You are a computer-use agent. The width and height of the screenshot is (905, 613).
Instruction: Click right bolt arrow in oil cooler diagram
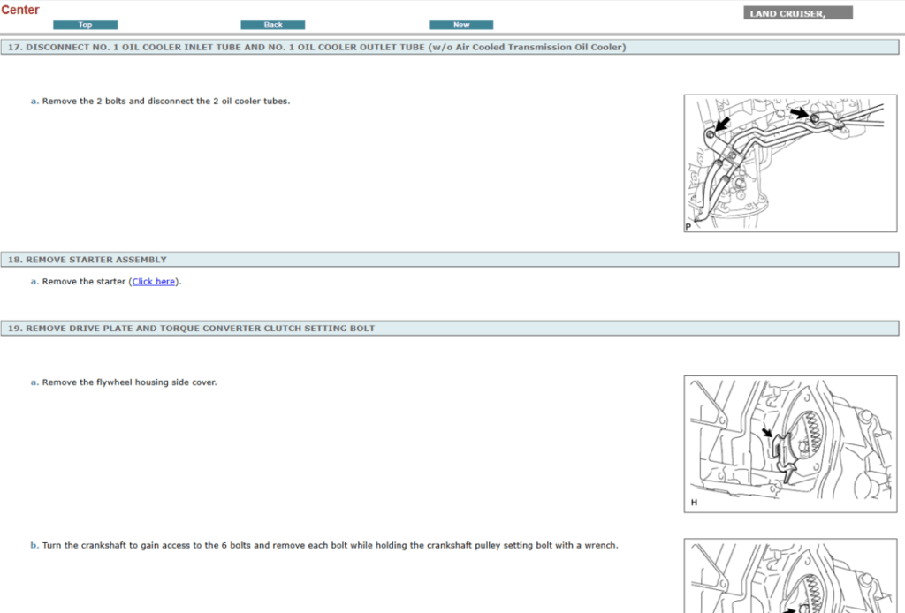tap(798, 113)
